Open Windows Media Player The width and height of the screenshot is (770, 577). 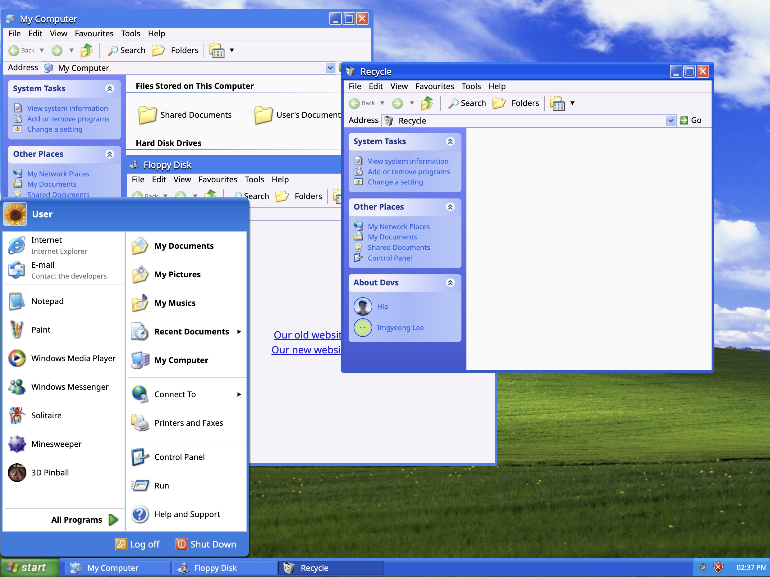coord(63,358)
